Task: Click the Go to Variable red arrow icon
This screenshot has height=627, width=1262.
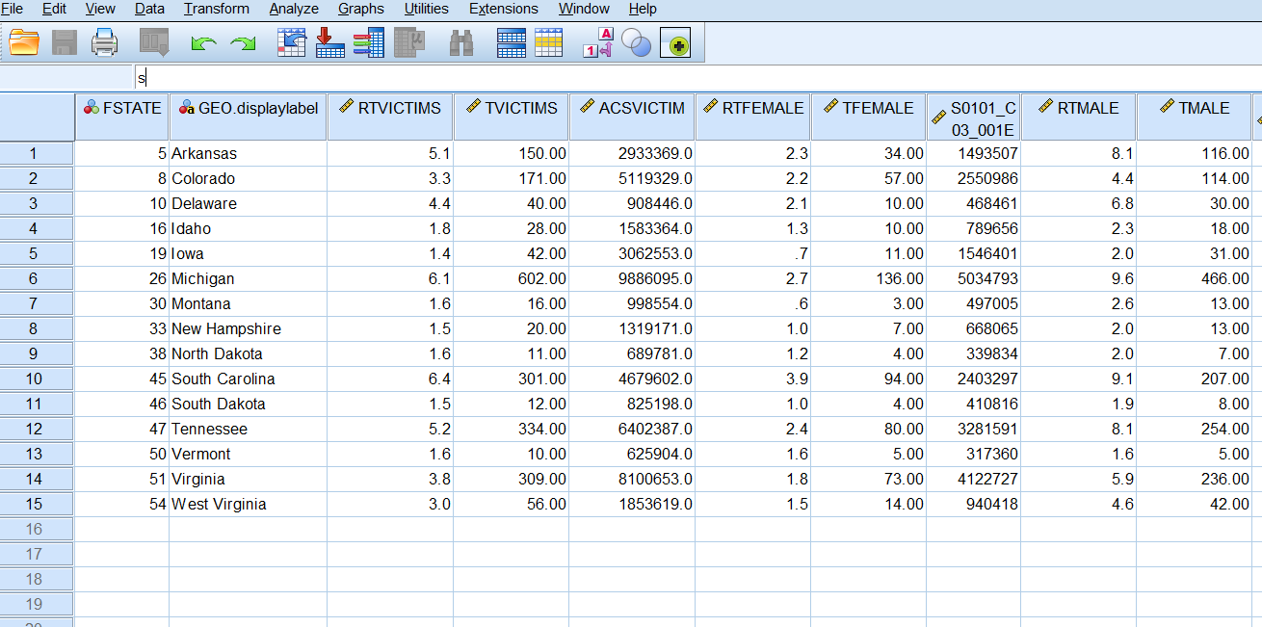Action: coord(329,42)
